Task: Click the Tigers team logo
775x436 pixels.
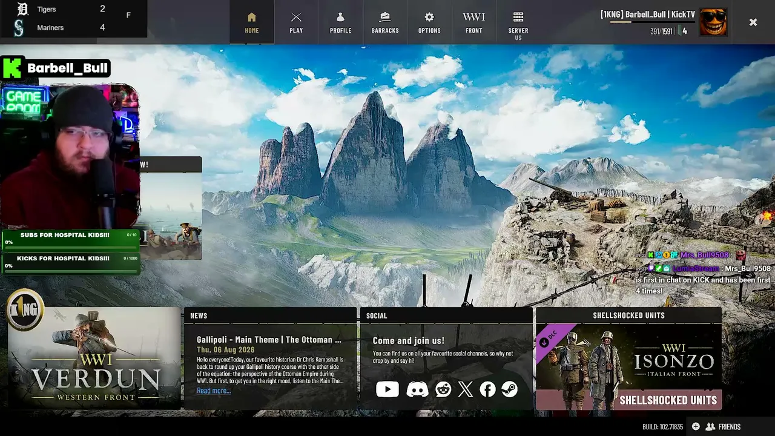Action: tap(22, 9)
